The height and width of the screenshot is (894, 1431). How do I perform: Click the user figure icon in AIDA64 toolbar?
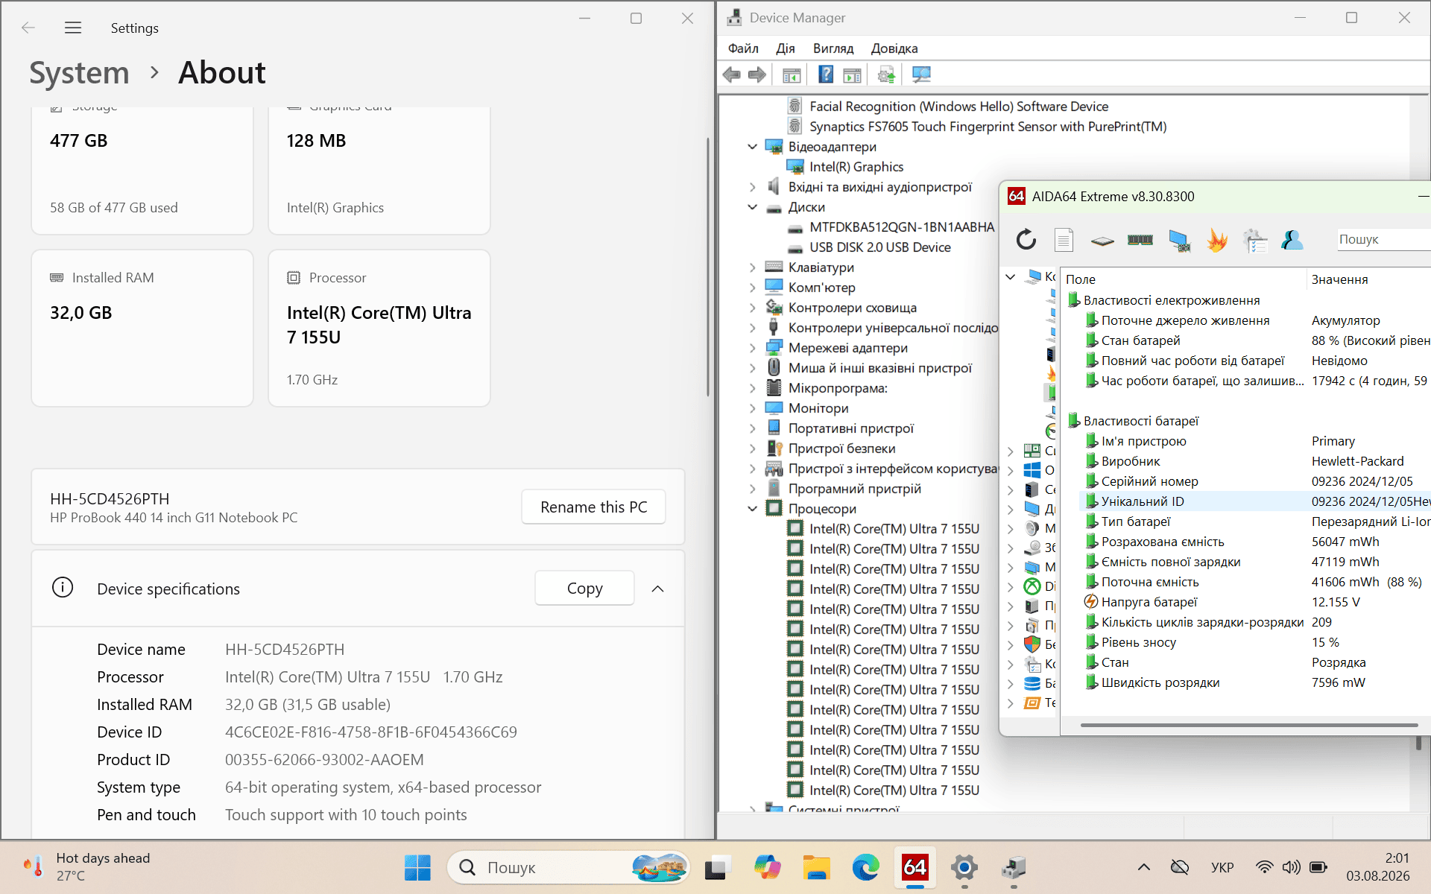(1292, 239)
